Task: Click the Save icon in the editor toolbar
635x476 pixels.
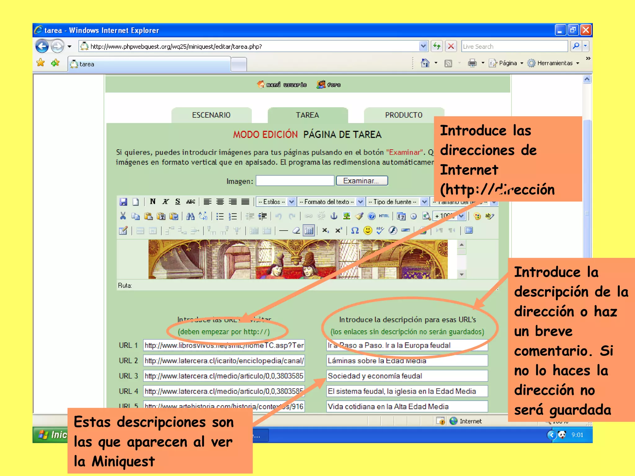Action: (123, 202)
